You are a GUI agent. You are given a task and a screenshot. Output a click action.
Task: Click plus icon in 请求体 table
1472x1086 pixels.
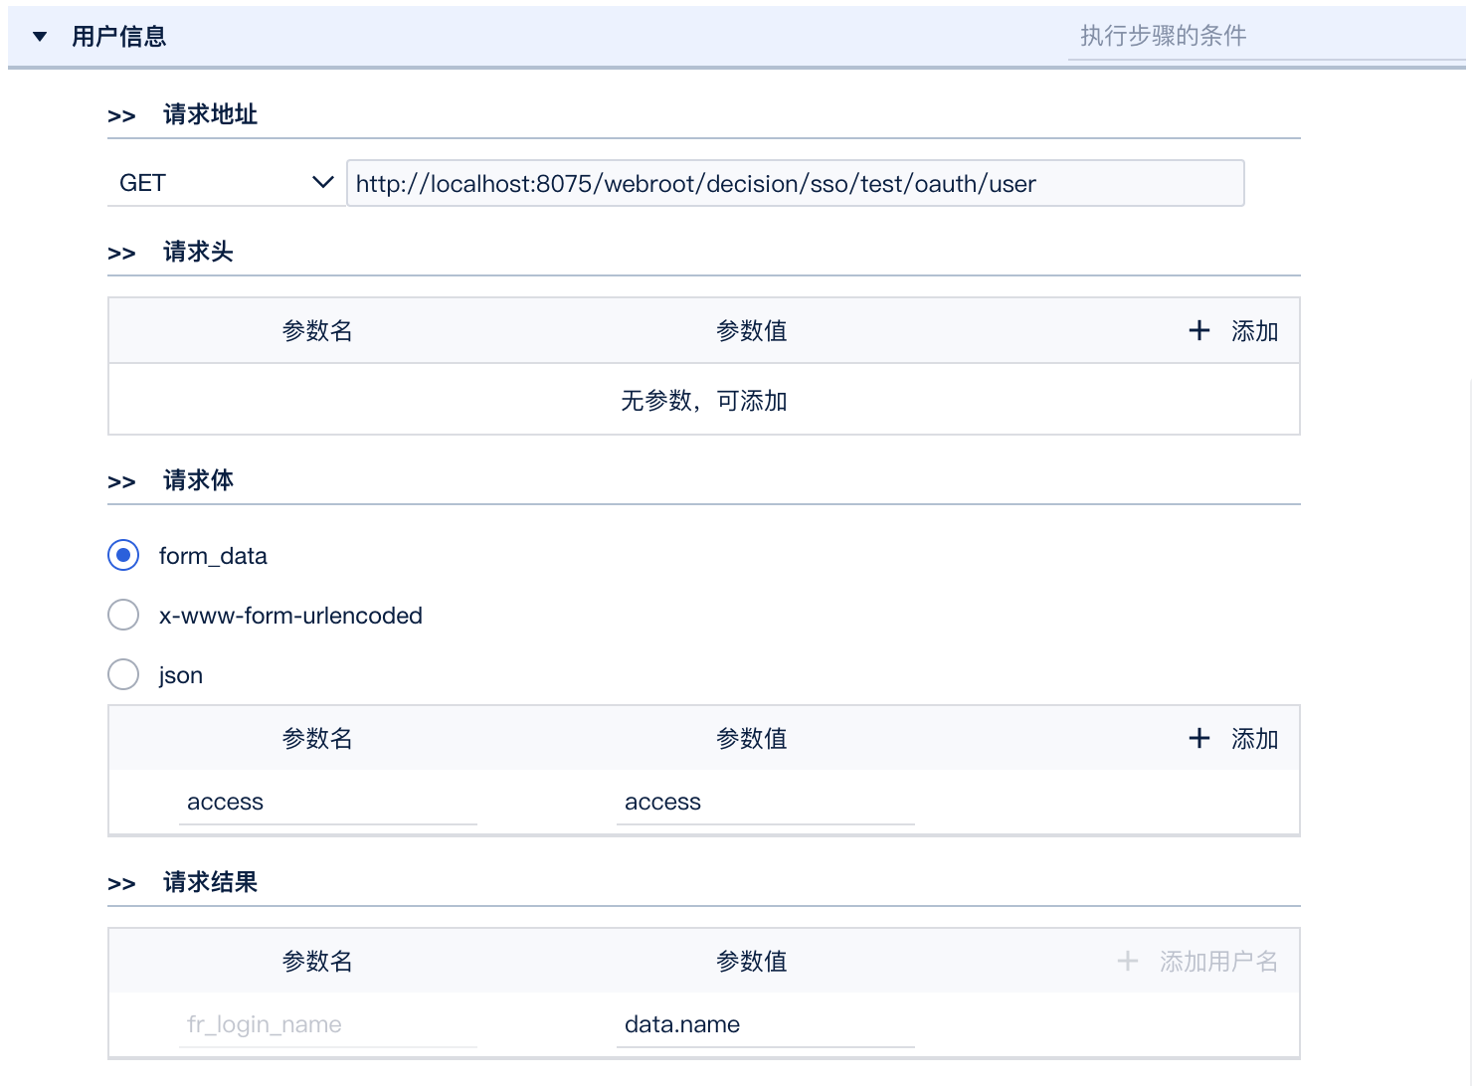[1199, 738]
